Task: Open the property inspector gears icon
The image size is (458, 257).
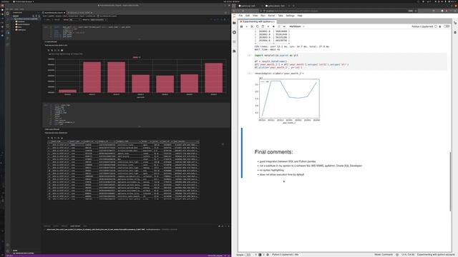Action: [x=455, y=23]
